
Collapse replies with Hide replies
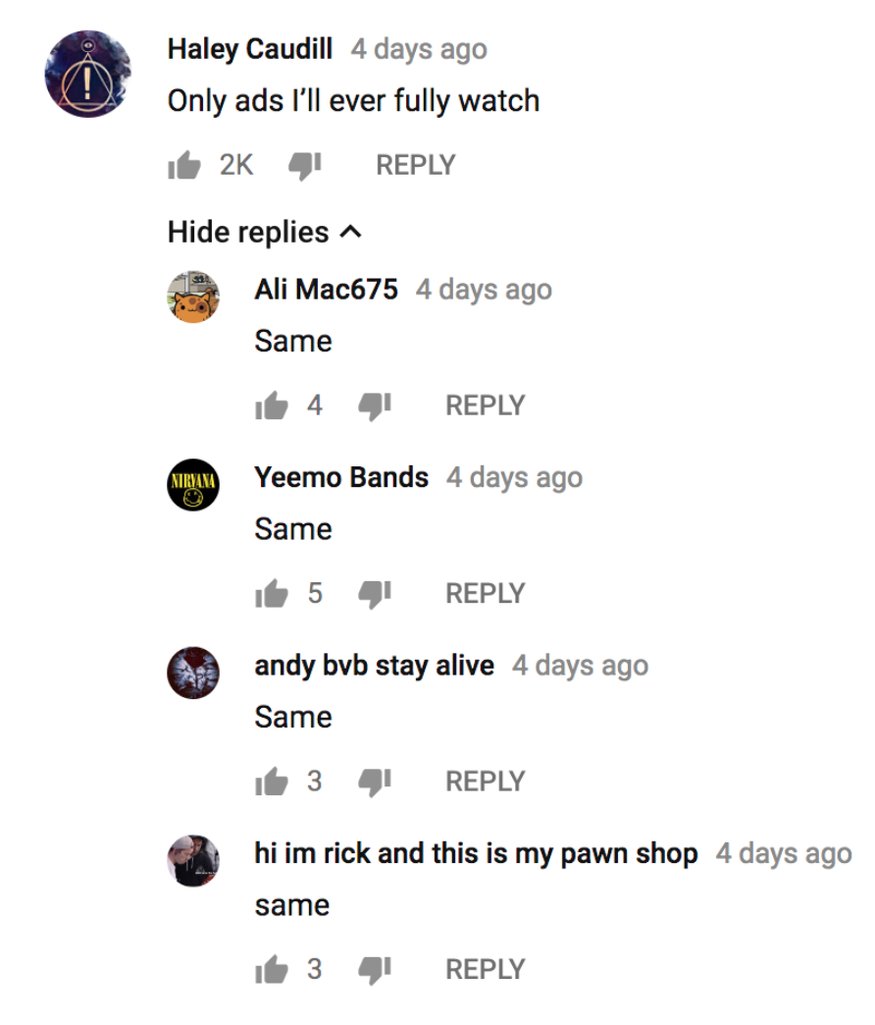coord(265,232)
